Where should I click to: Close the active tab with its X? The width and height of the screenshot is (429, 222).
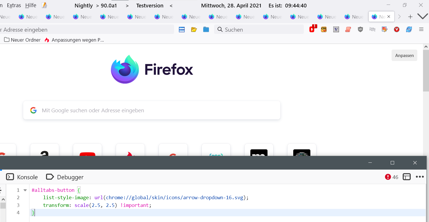click(x=389, y=17)
